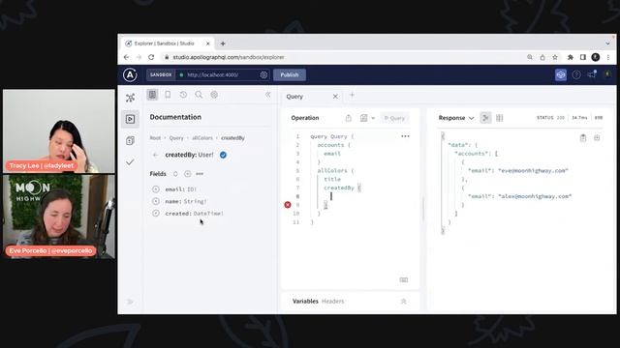This screenshot has width=620, height=348.
Task: Copy response to clipboard
Action: pyautogui.click(x=583, y=137)
